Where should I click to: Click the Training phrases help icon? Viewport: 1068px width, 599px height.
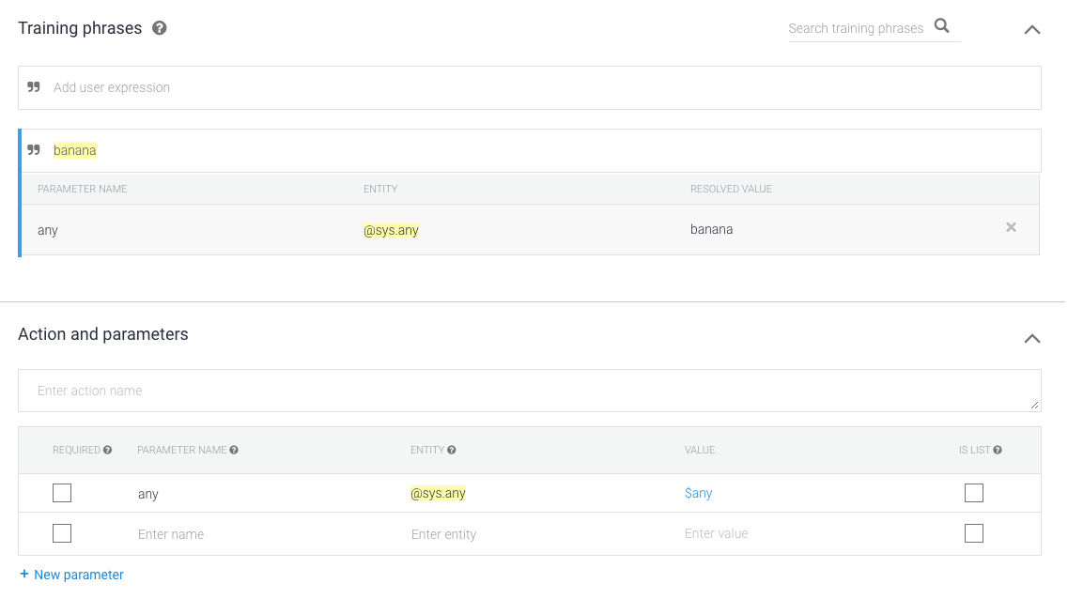click(x=160, y=28)
